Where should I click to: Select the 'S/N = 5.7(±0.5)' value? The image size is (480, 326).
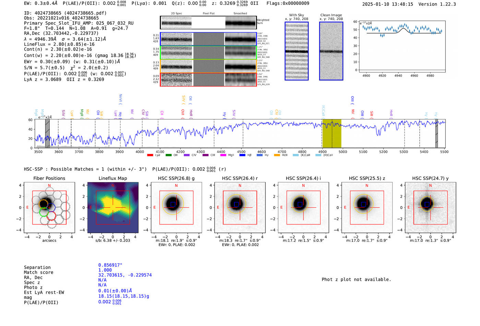pos(44,68)
